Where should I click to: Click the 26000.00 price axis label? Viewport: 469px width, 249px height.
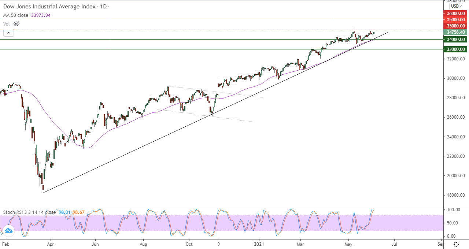[456, 117]
